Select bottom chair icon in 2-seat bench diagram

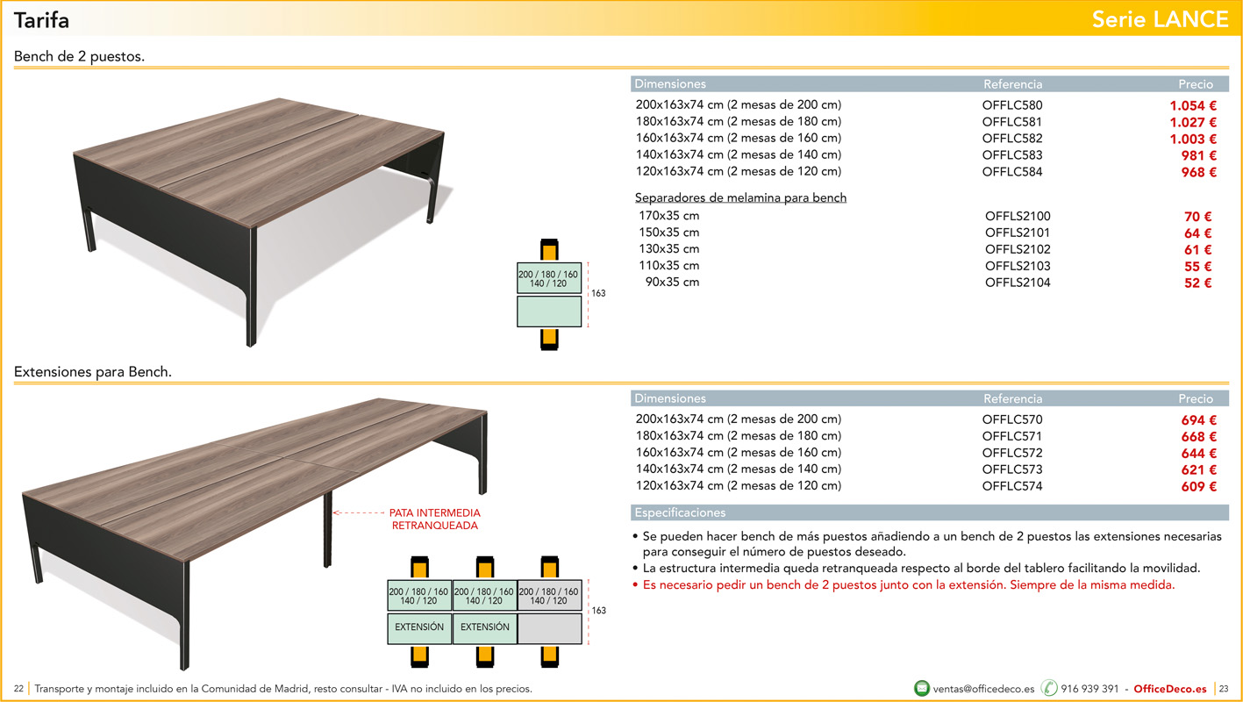[x=549, y=339]
